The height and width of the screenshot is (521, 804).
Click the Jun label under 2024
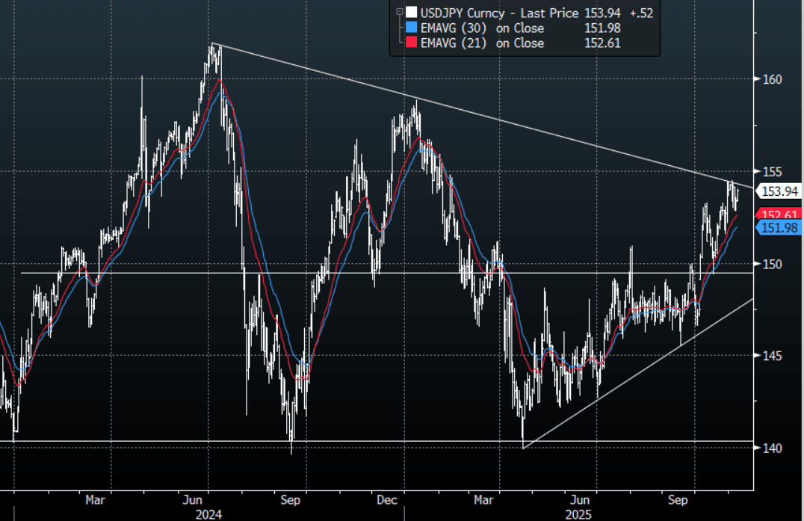click(192, 499)
